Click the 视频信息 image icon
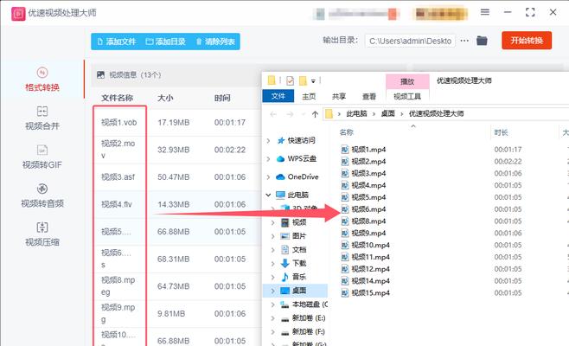This screenshot has width=569, height=346. (100, 74)
